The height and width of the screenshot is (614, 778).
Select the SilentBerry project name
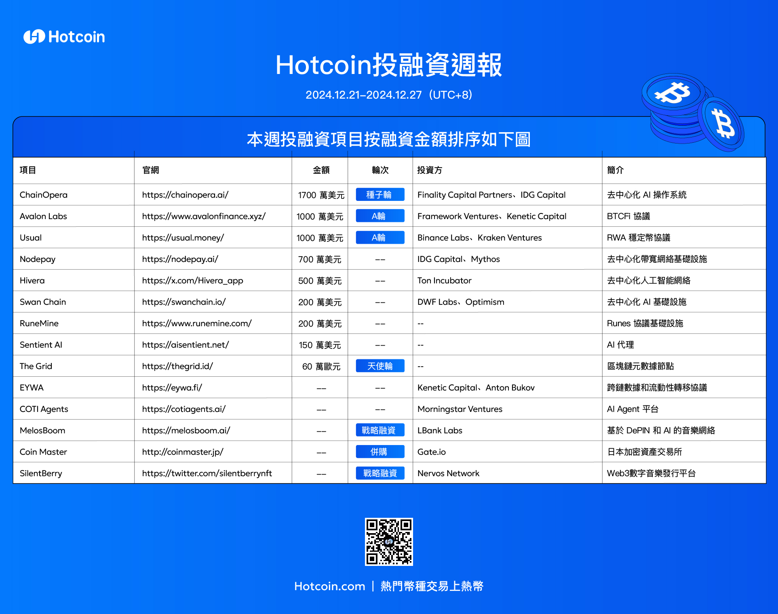[41, 473]
